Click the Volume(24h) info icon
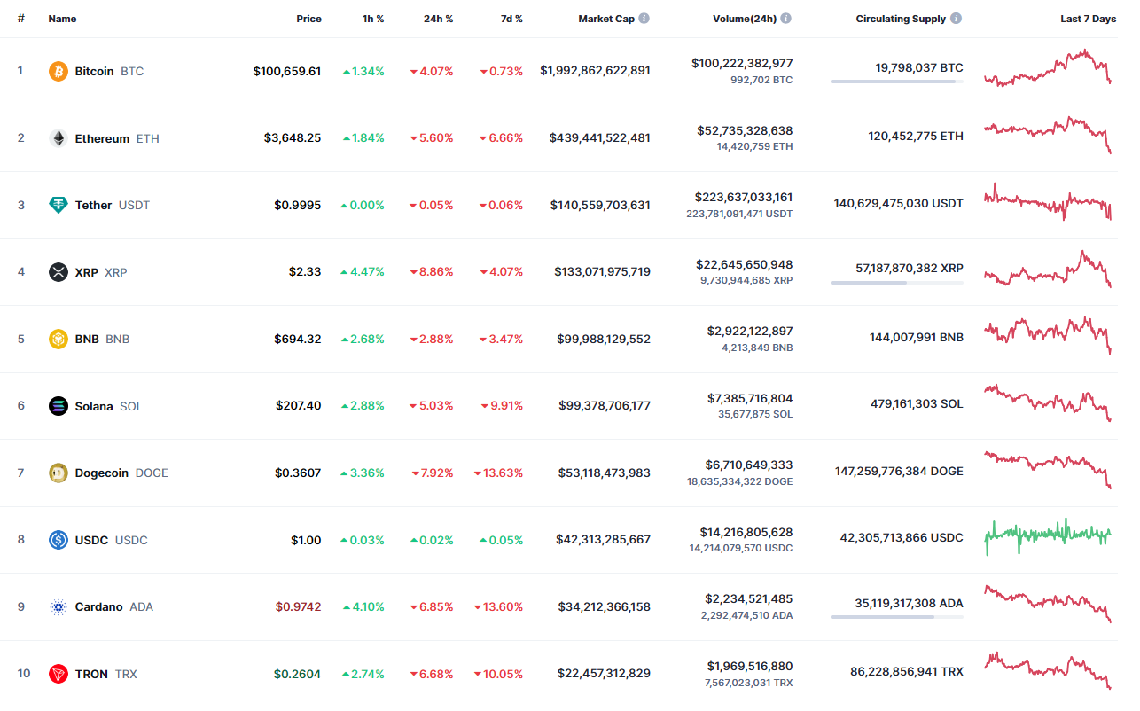 [x=786, y=19]
